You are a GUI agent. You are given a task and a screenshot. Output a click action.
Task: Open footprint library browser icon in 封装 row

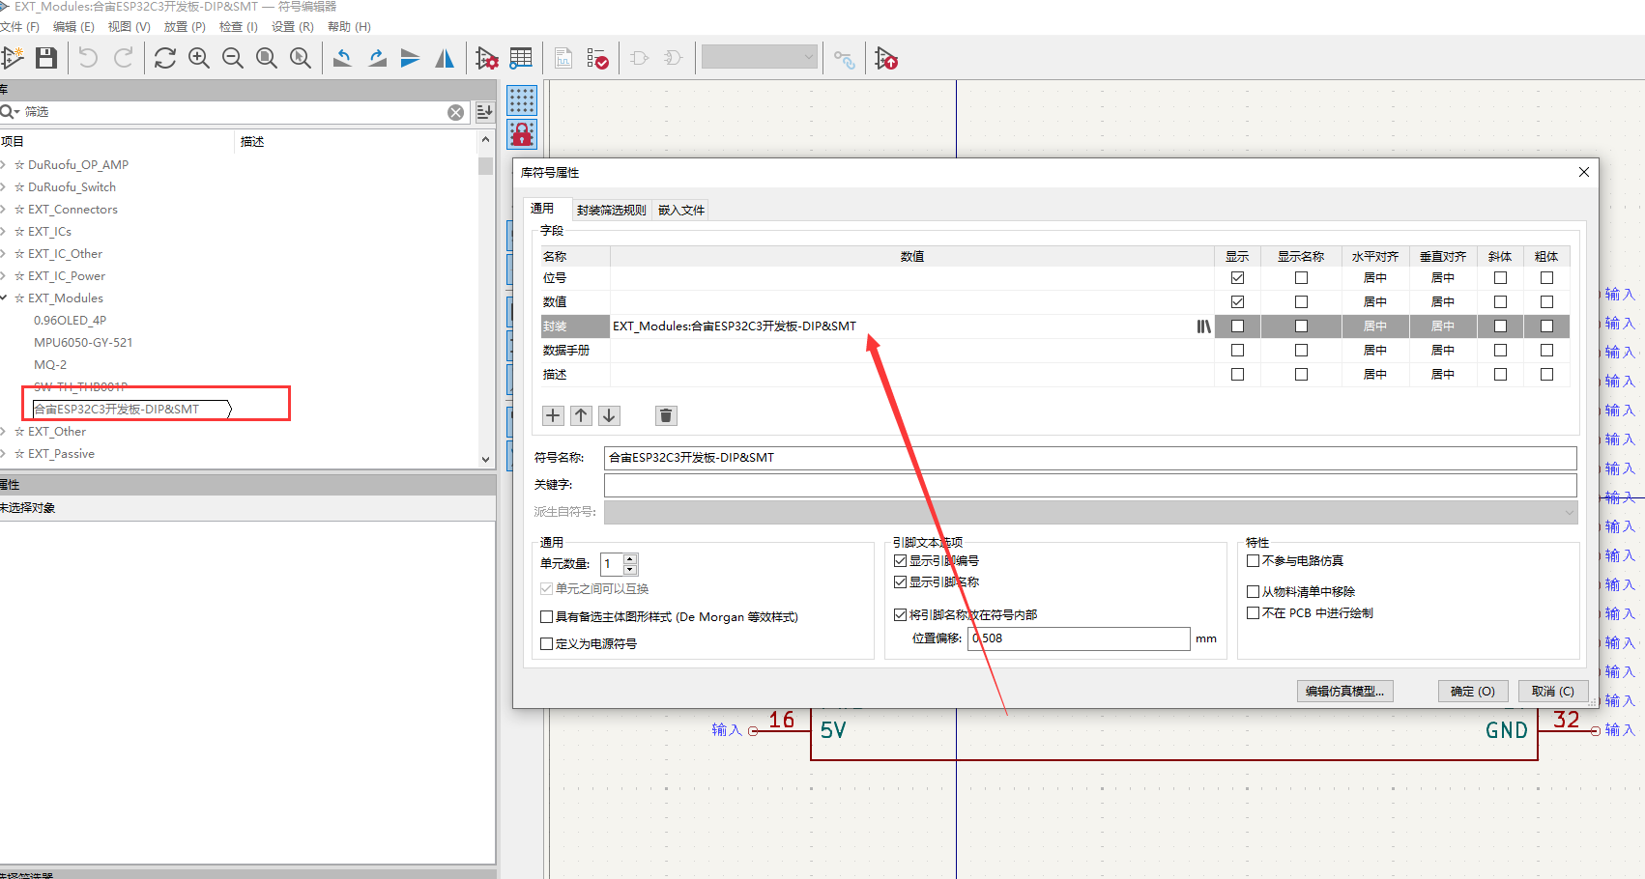(x=1203, y=326)
